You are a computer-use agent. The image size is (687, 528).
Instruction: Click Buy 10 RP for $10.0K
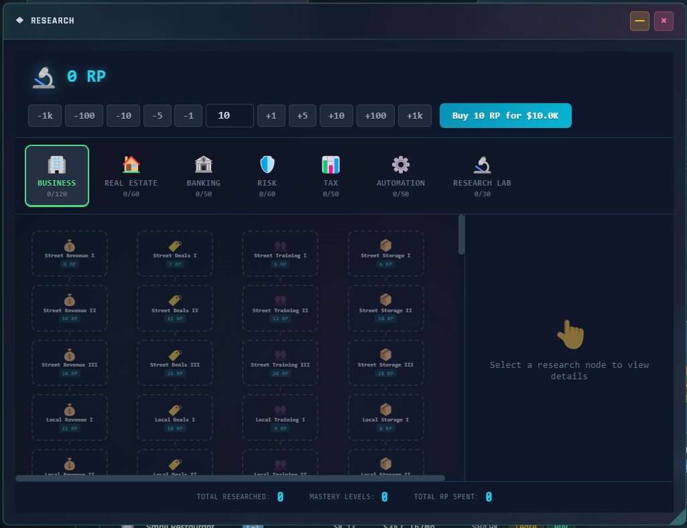[505, 116]
